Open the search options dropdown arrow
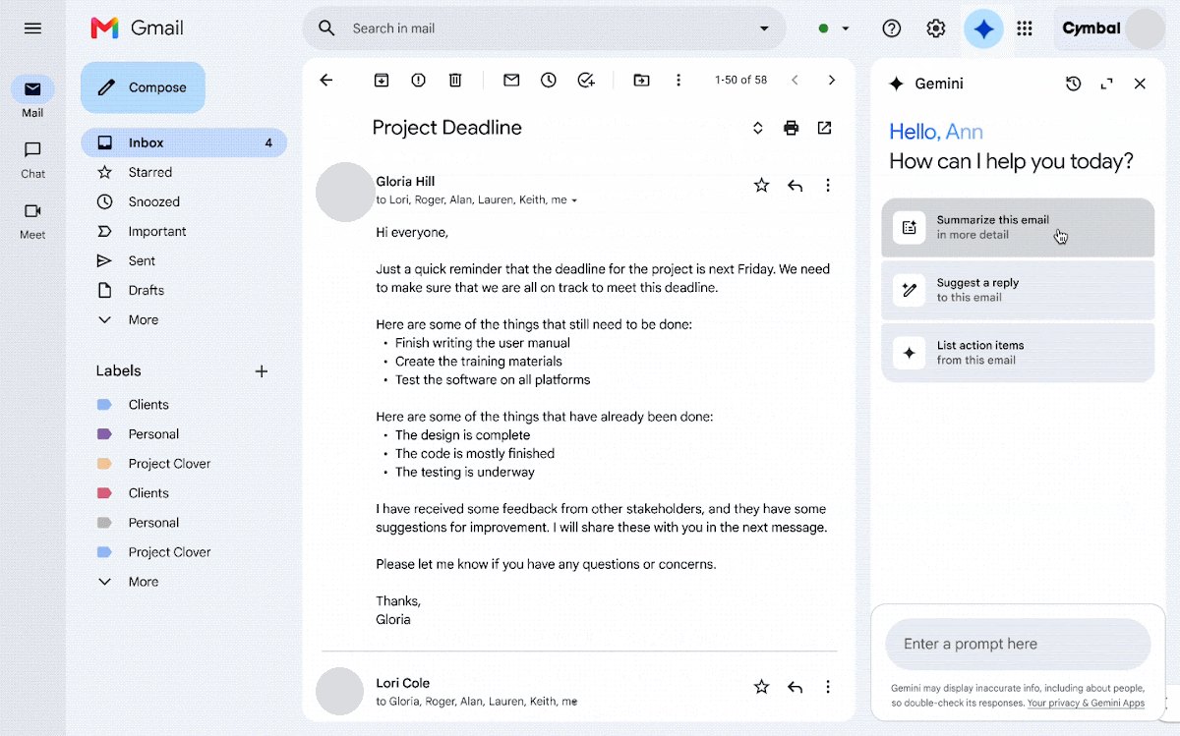This screenshot has width=1180, height=736. click(764, 28)
